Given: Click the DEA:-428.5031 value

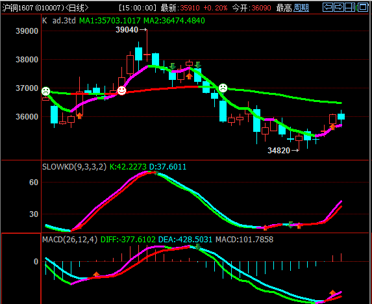Looking at the screenshot, I should pyautogui.click(x=185, y=240).
